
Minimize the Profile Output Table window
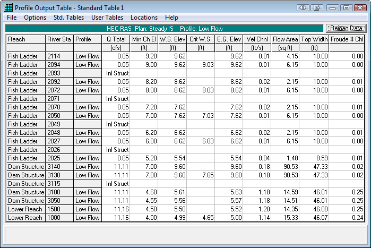click(x=333, y=7)
